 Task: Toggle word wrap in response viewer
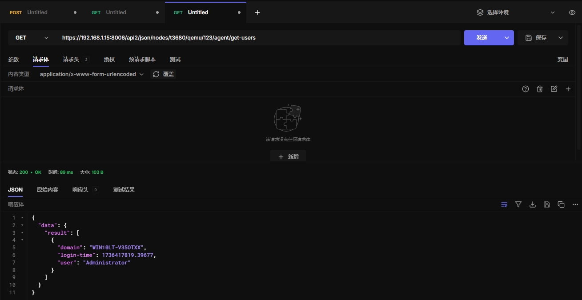(x=504, y=204)
